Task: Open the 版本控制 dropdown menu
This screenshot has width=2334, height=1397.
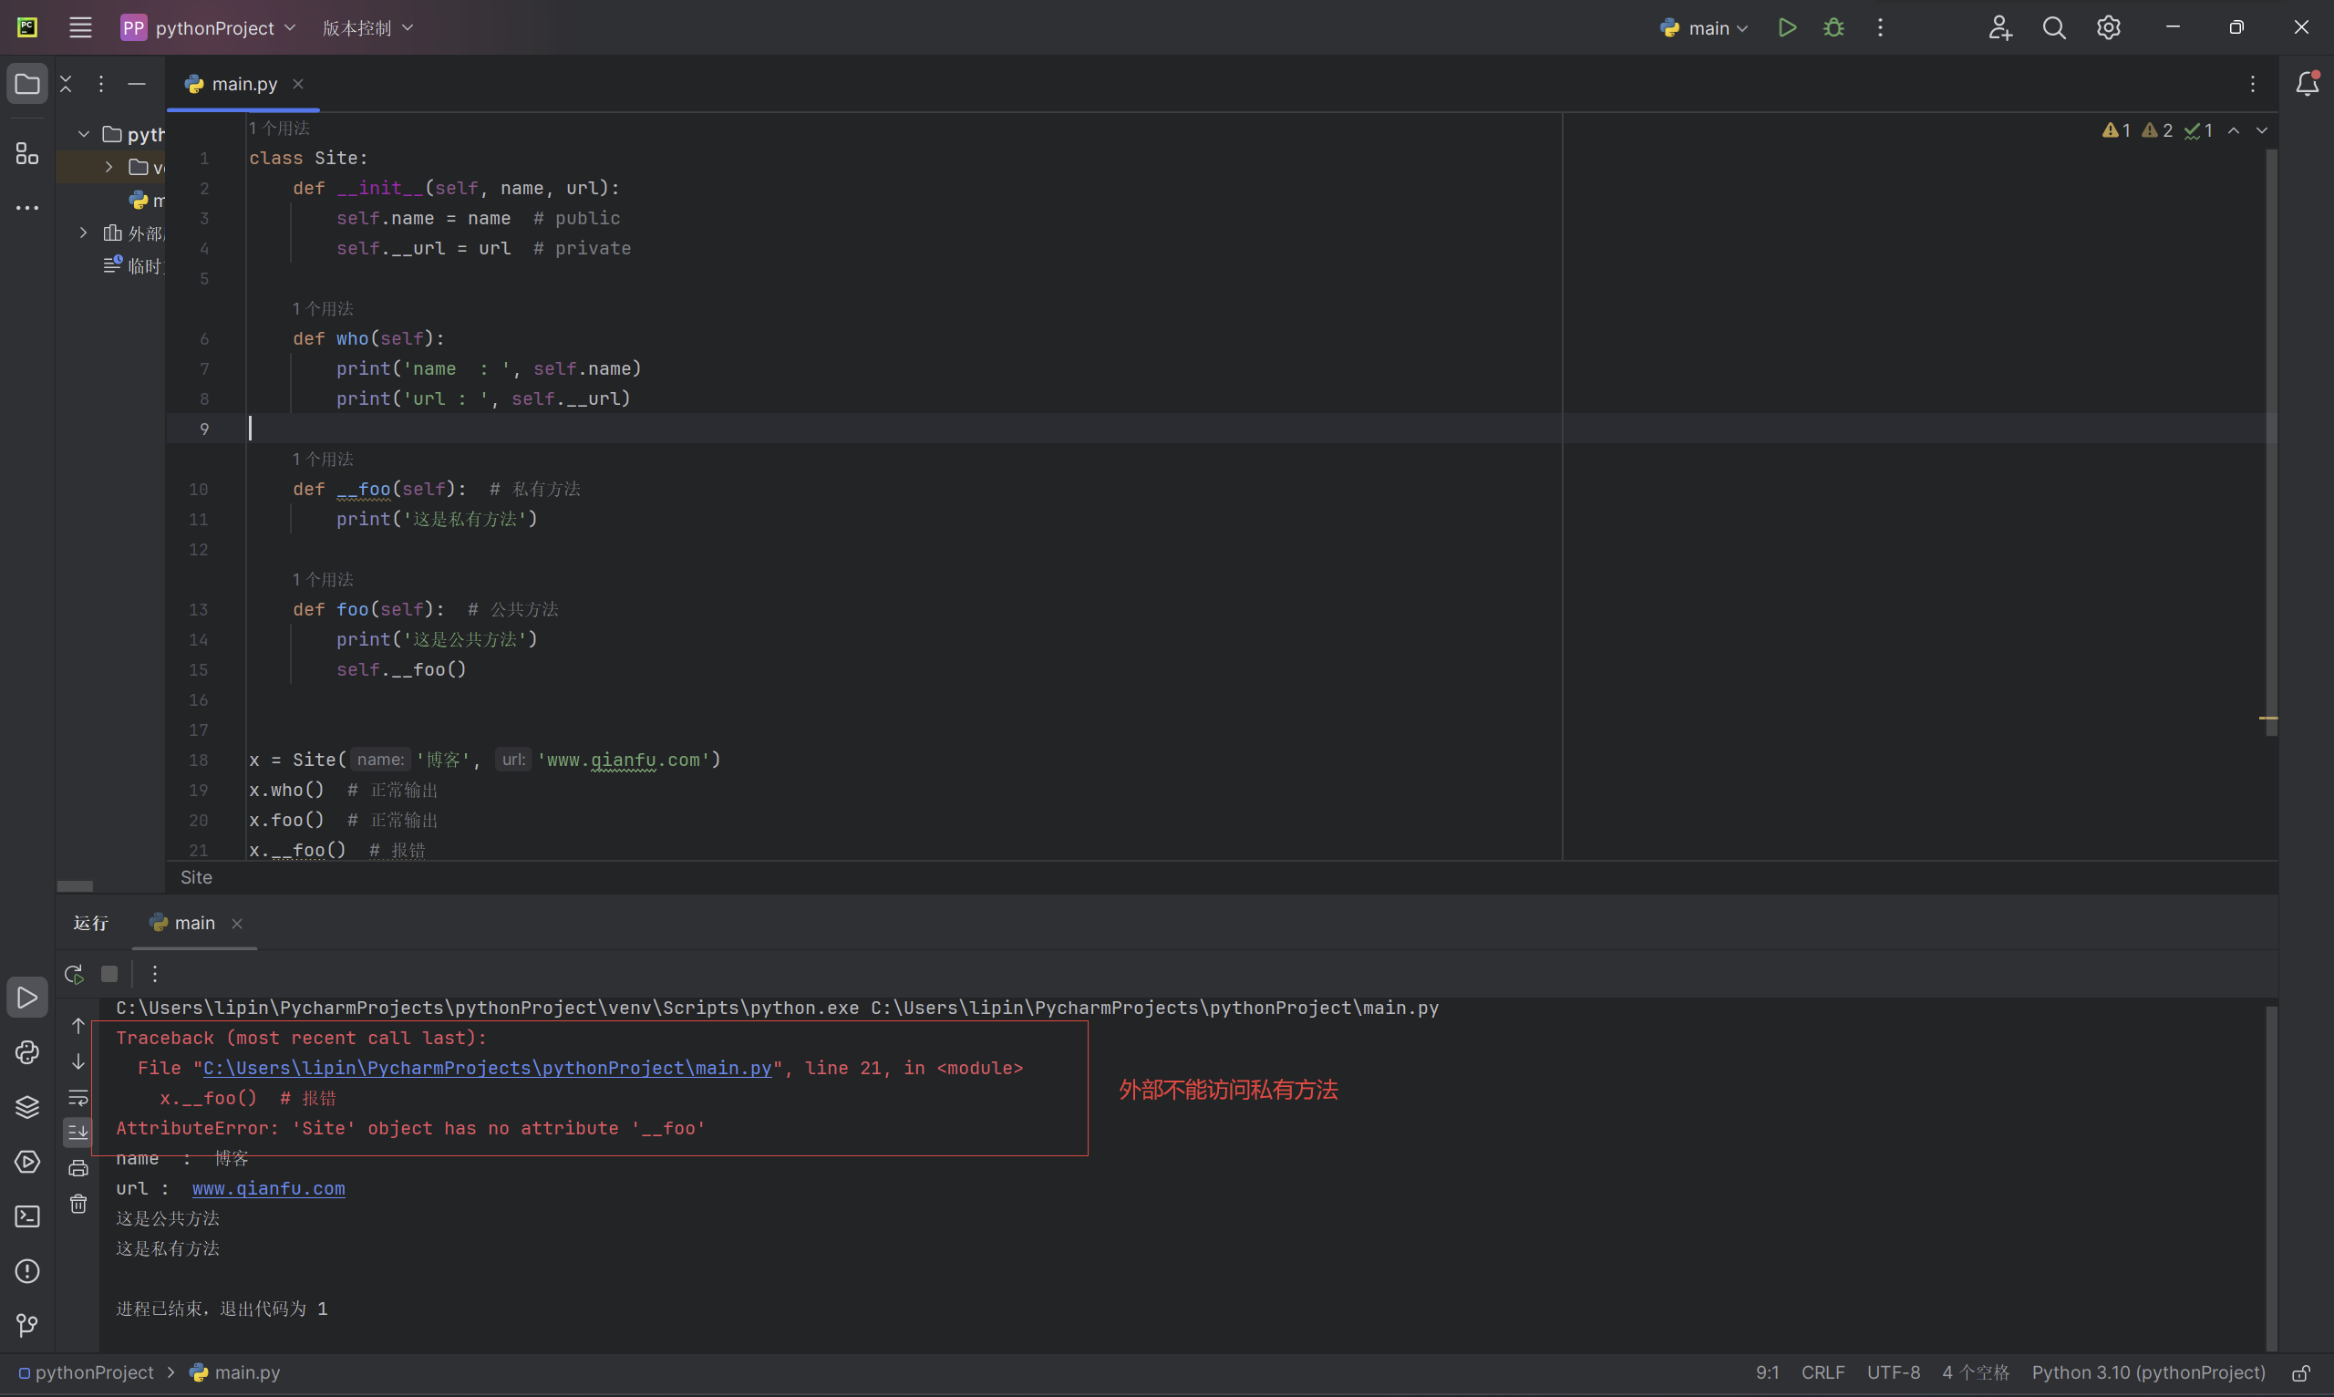Action: point(368,27)
